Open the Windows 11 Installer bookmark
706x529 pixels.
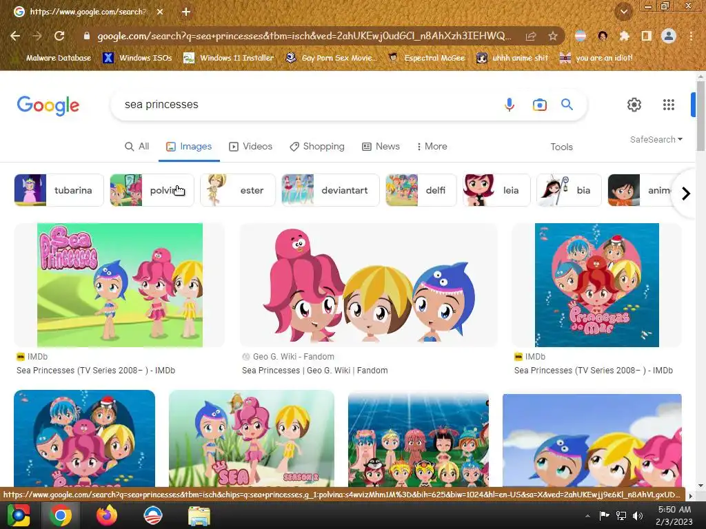[229, 58]
